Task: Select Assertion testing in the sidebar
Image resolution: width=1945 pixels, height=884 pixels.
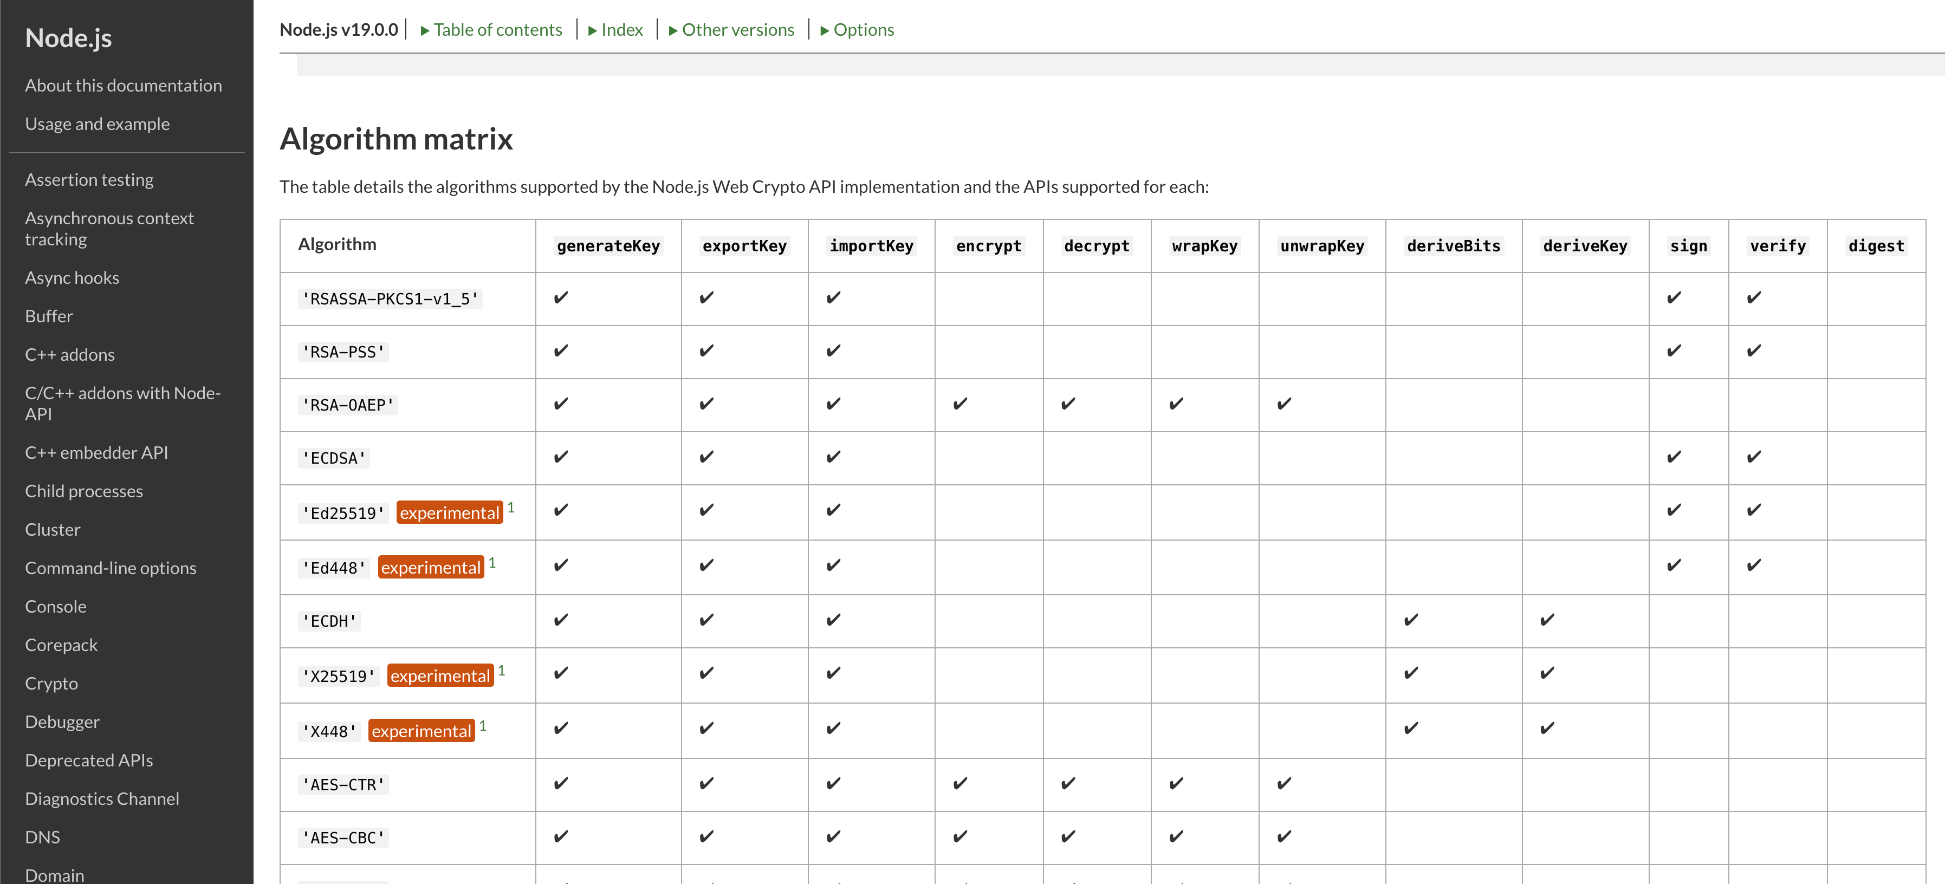Action: pyautogui.click(x=89, y=180)
